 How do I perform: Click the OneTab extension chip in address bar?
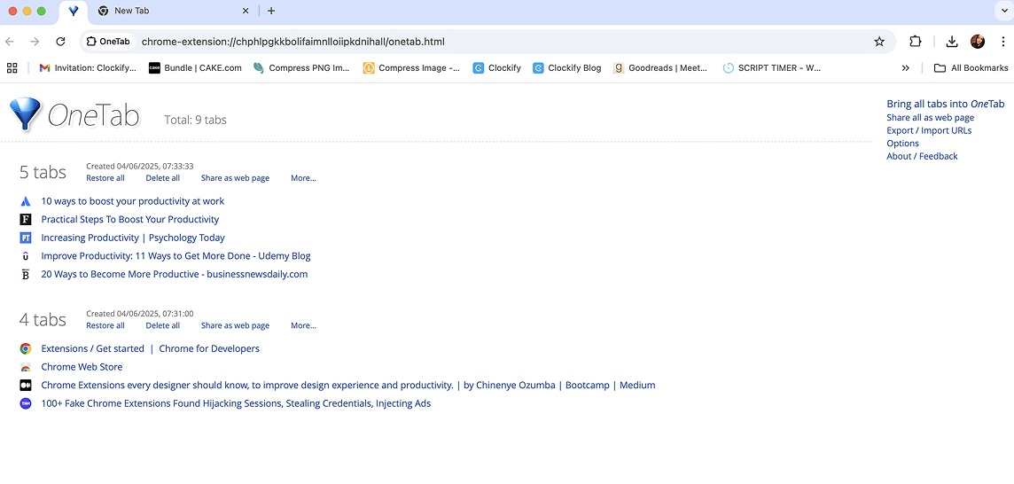109,42
